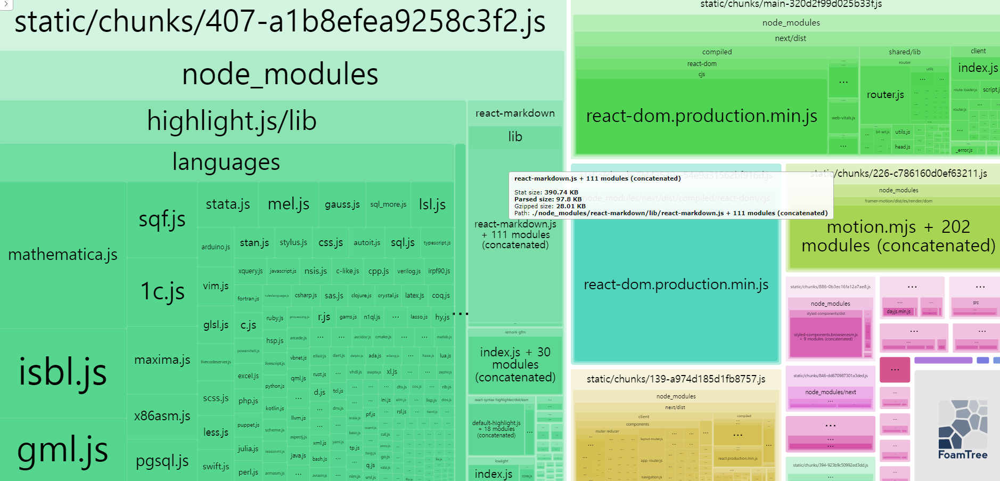The height and width of the screenshot is (481, 1000).
Task: Click default-highlight.js + 18 modules cell
Action: tap(496, 429)
